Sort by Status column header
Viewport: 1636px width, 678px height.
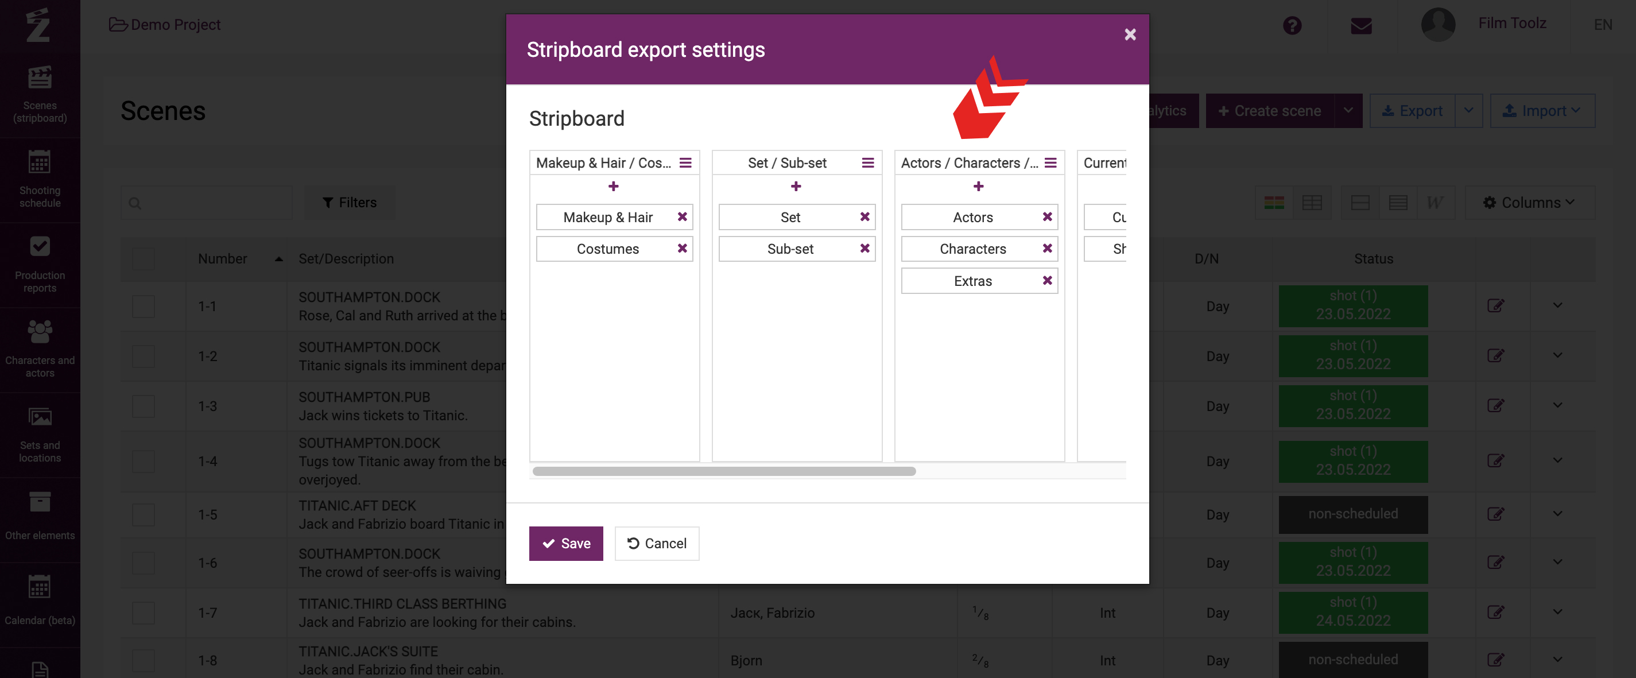(1373, 258)
